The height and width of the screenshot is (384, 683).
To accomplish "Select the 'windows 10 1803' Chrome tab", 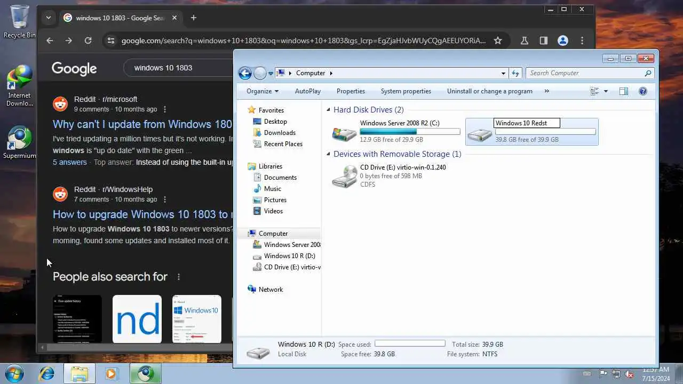I will point(121,18).
